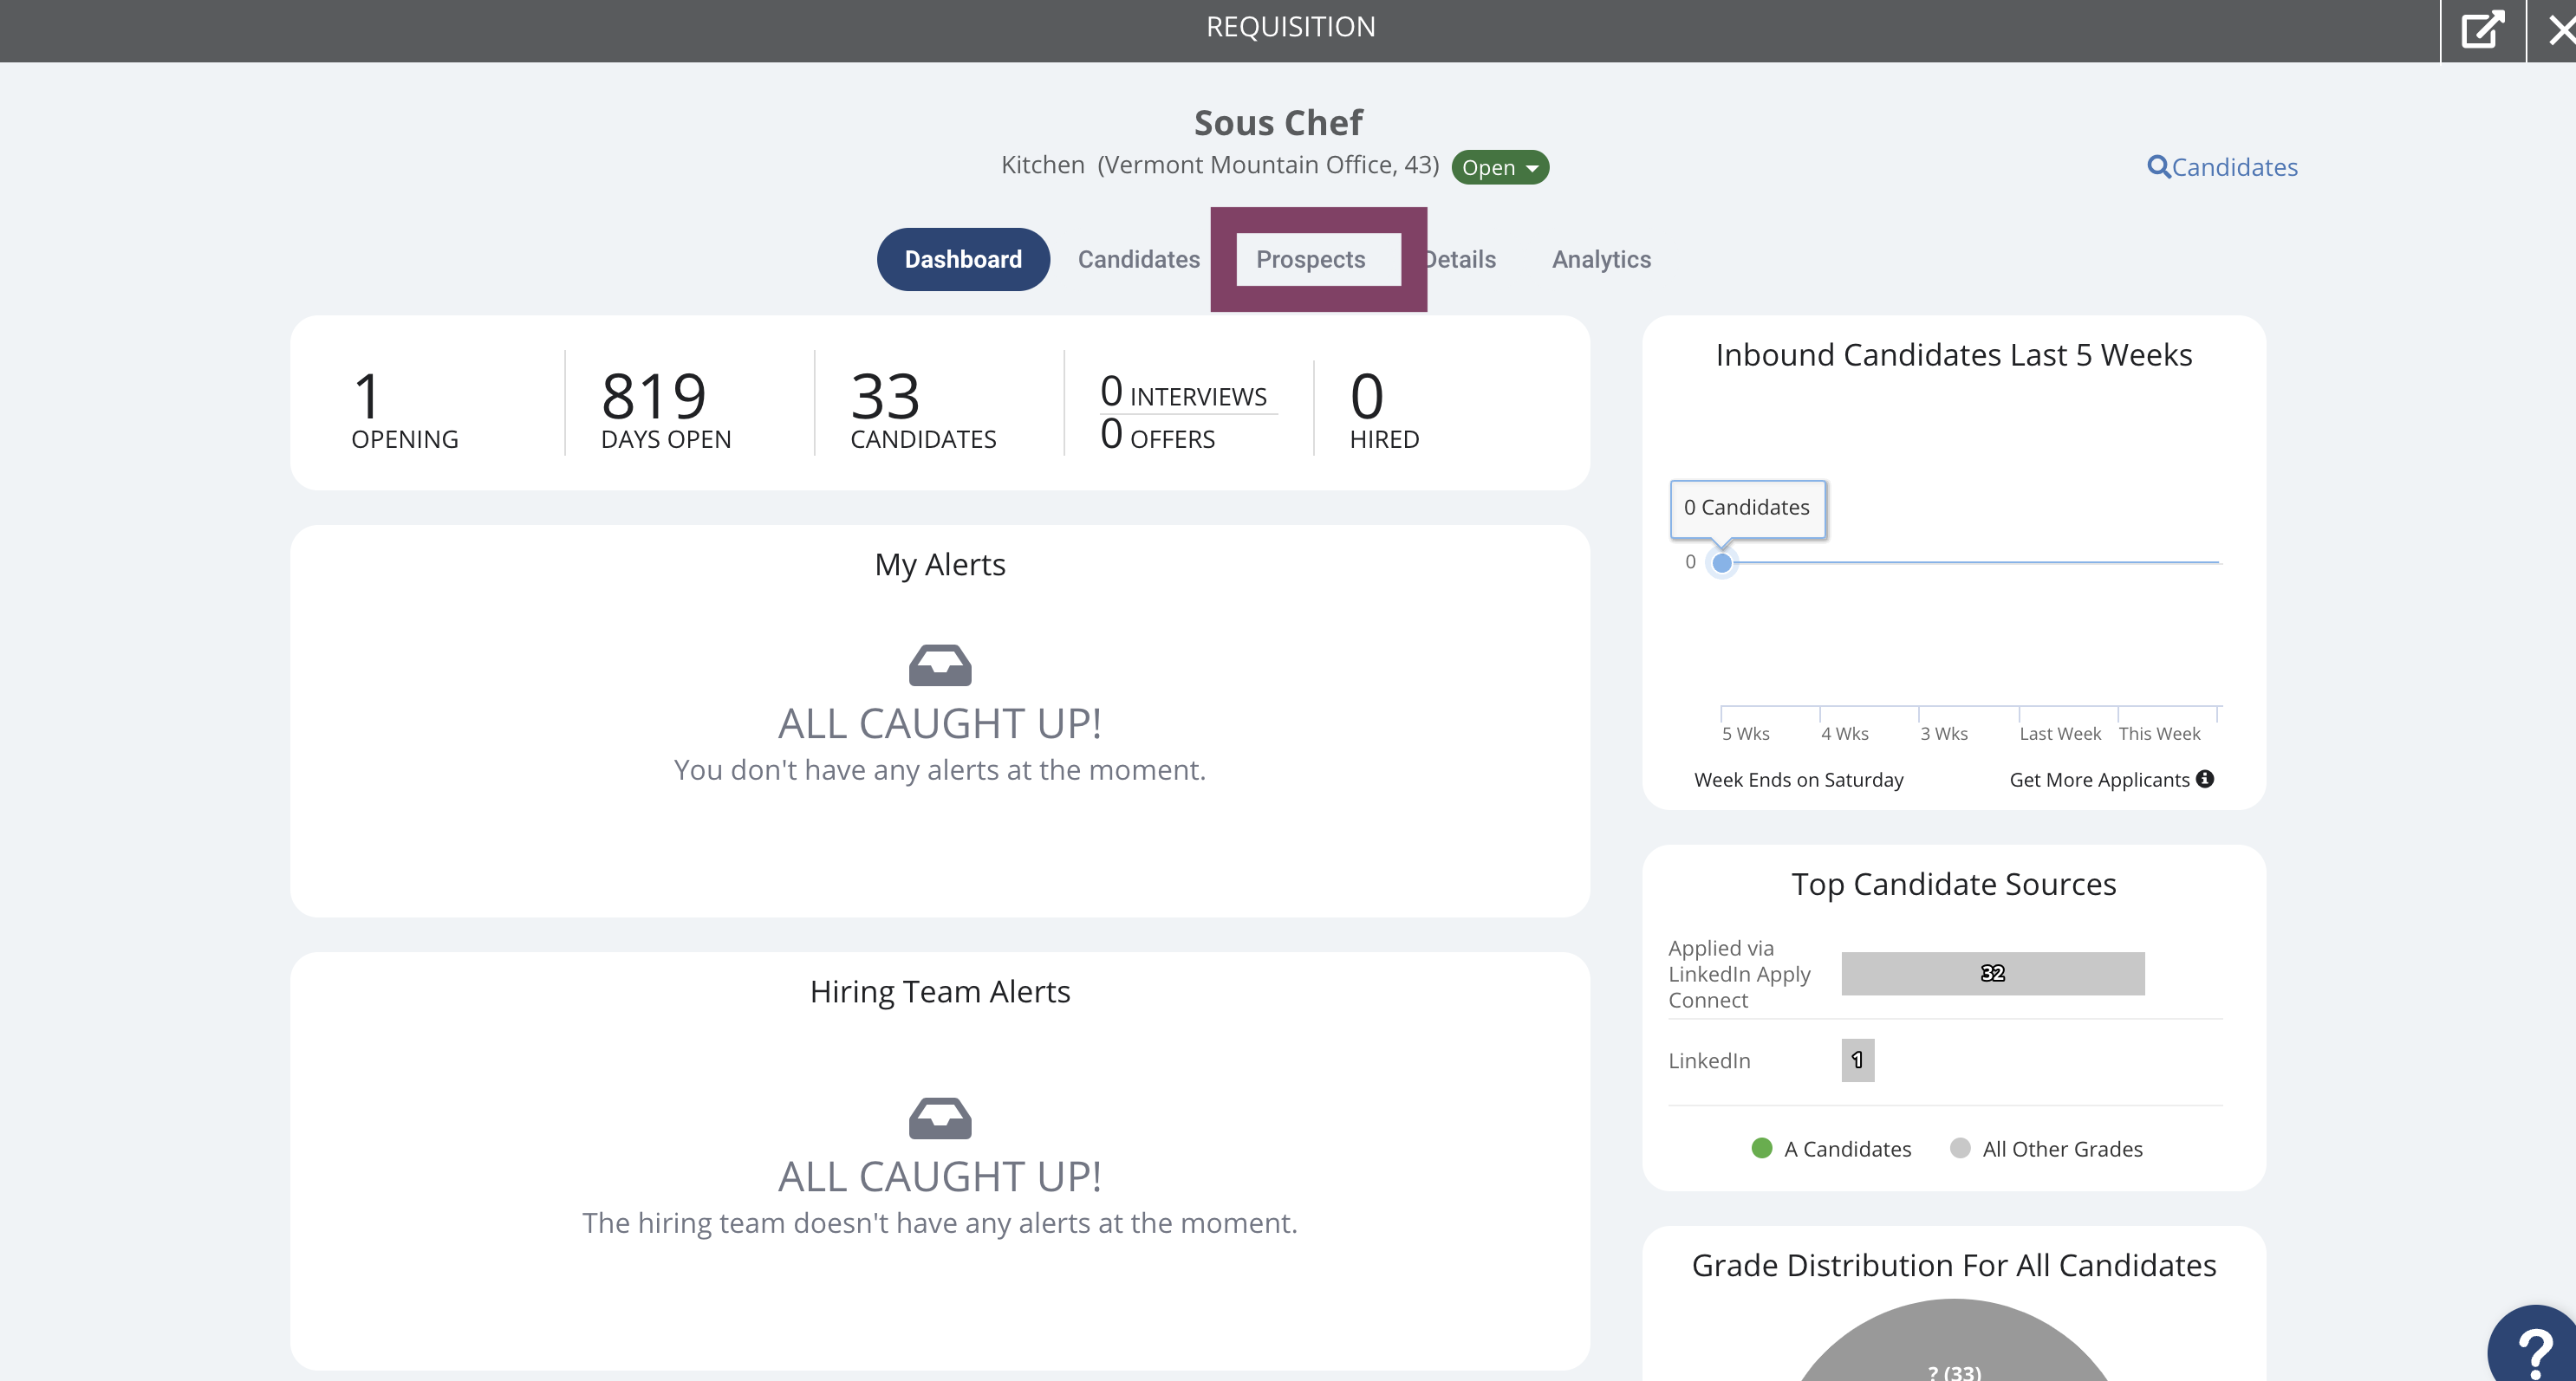The height and width of the screenshot is (1381, 2576).
Task: Open requisition in new window icon
Action: [x=2483, y=29]
